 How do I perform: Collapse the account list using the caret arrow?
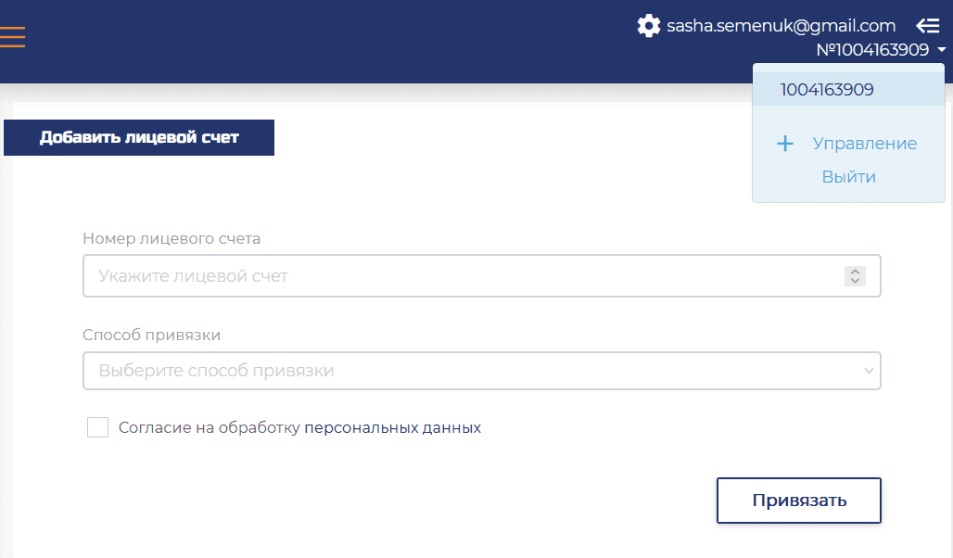pos(942,50)
